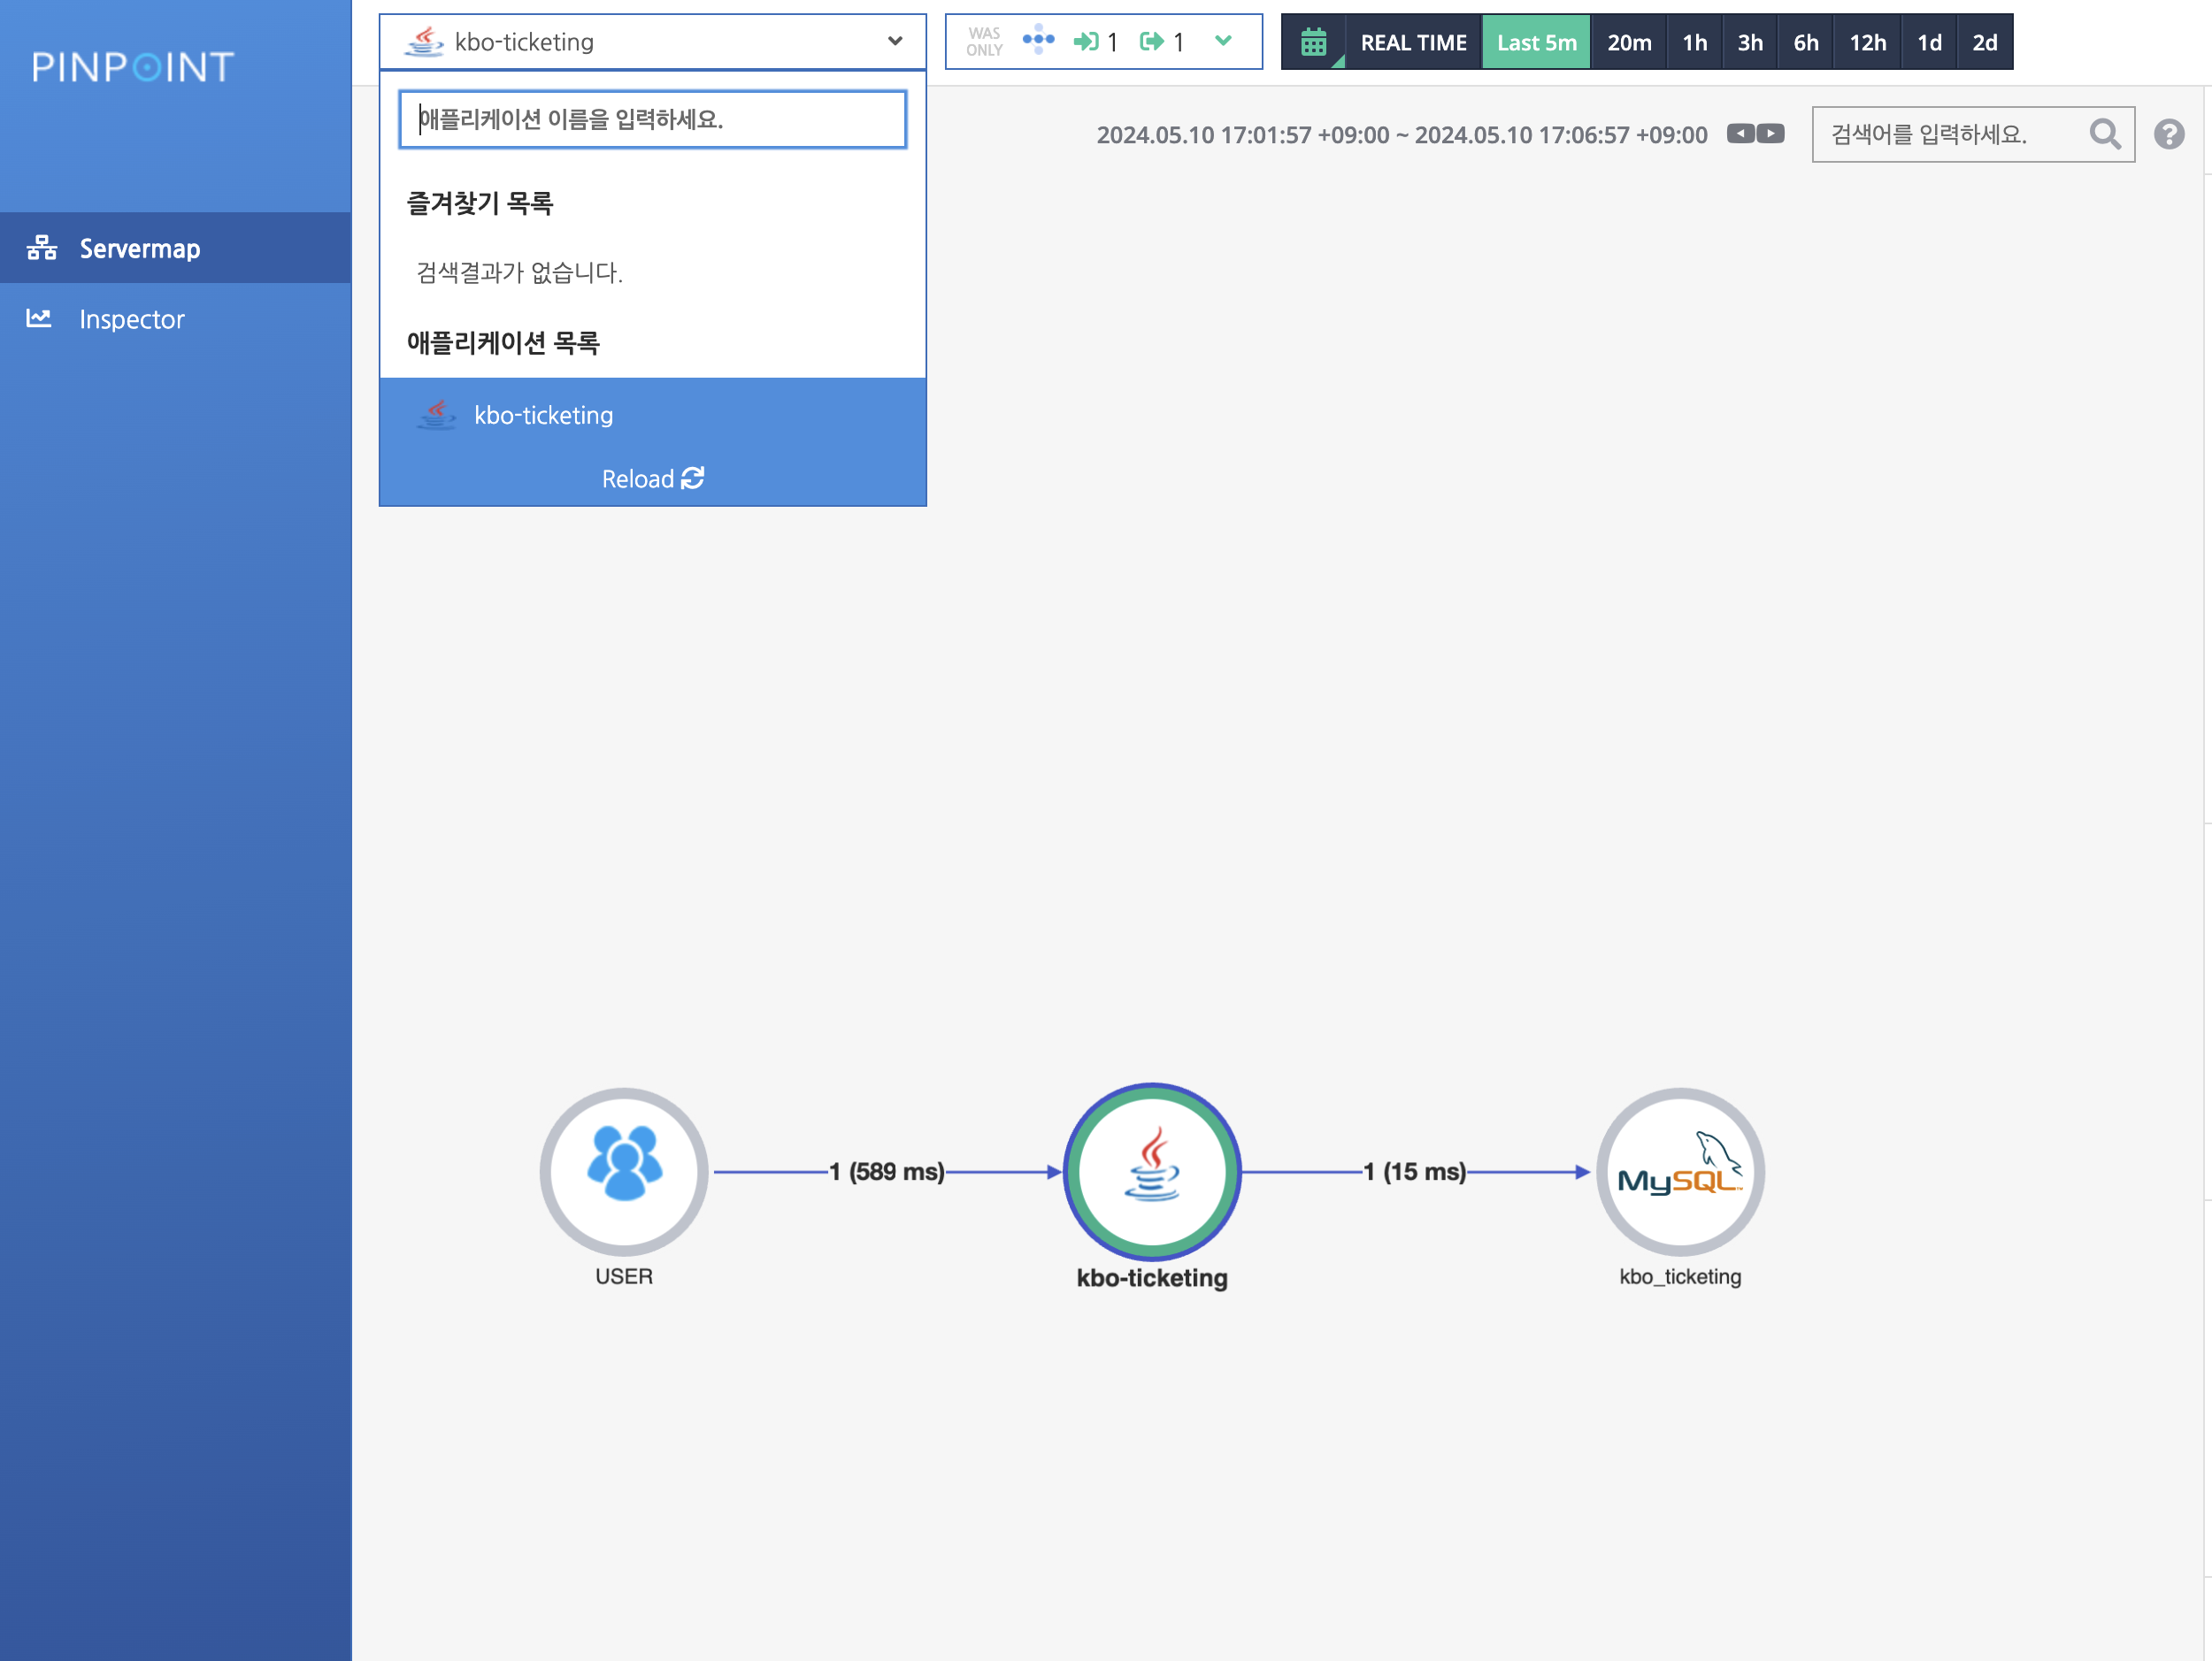Image resolution: width=2212 pixels, height=1661 pixels.
Task: Collapse the kbo-ticketing application dropdown
Action: click(x=894, y=42)
